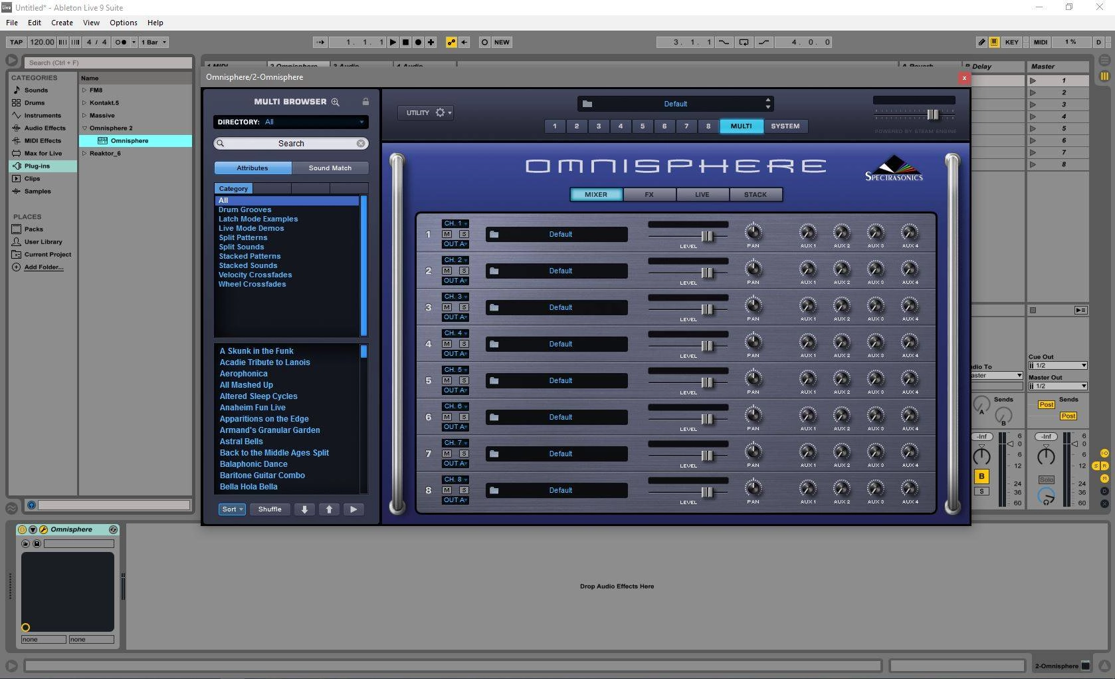The height and width of the screenshot is (679, 1115).
Task: Open the CH. 1 channel dropdown
Action: [x=455, y=223]
